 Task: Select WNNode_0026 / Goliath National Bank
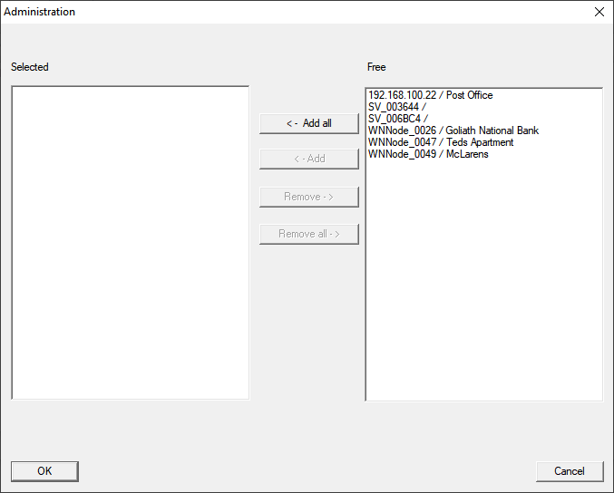click(x=453, y=130)
